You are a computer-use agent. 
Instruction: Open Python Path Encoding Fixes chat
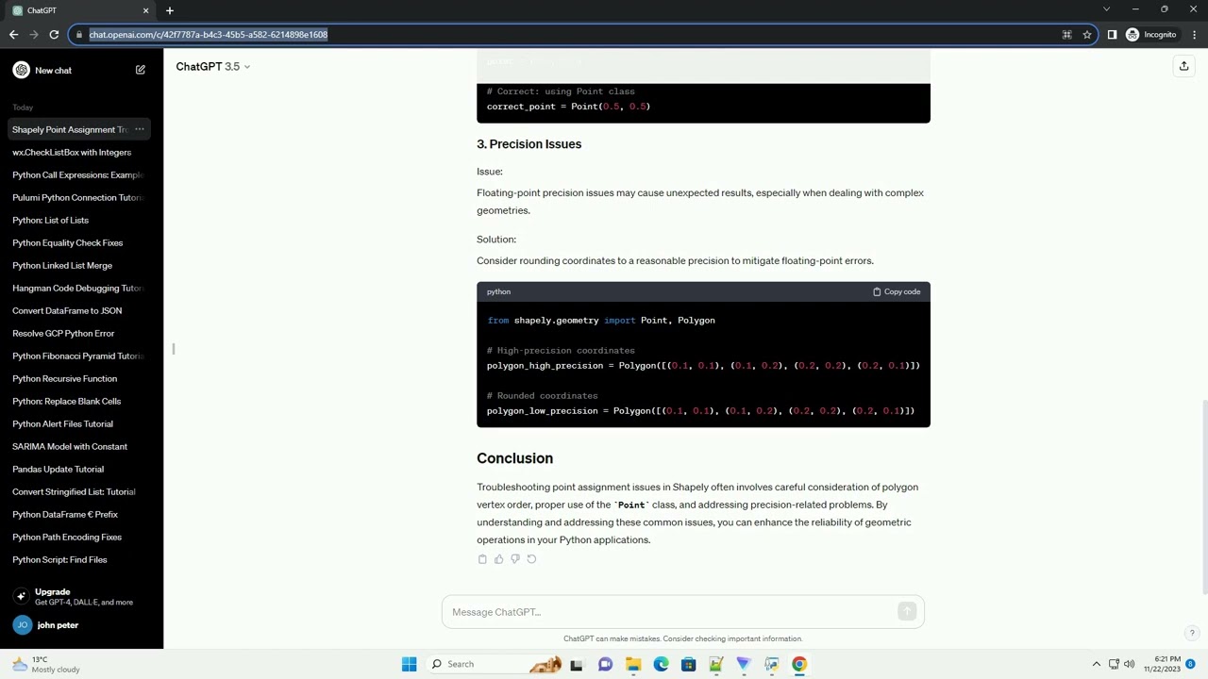tap(81, 537)
